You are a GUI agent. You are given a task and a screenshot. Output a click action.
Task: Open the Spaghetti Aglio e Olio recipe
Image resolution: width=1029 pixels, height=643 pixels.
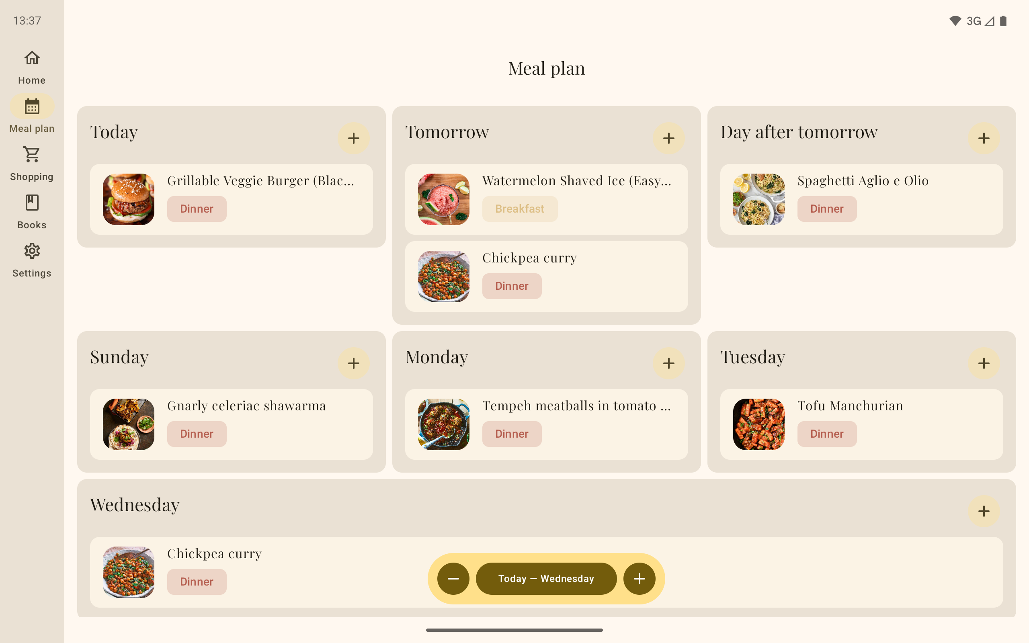point(863,181)
